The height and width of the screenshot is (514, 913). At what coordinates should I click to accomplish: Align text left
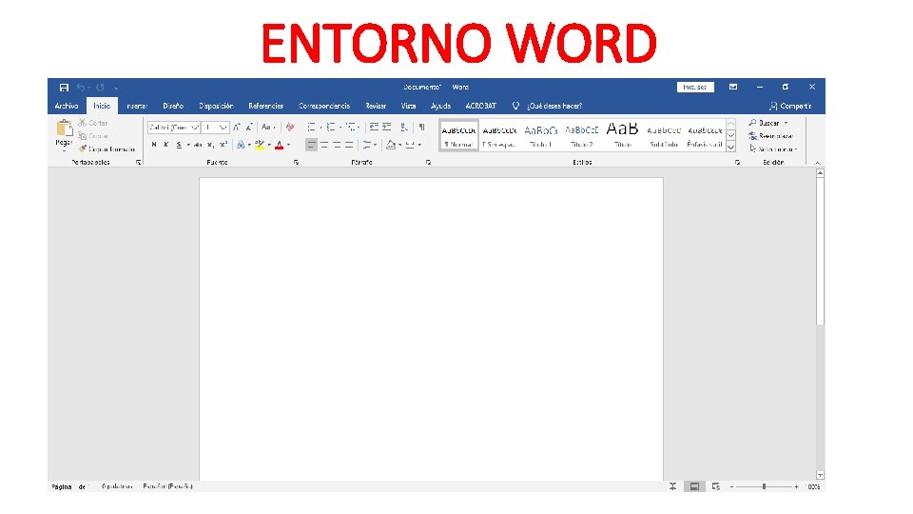[312, 145]
